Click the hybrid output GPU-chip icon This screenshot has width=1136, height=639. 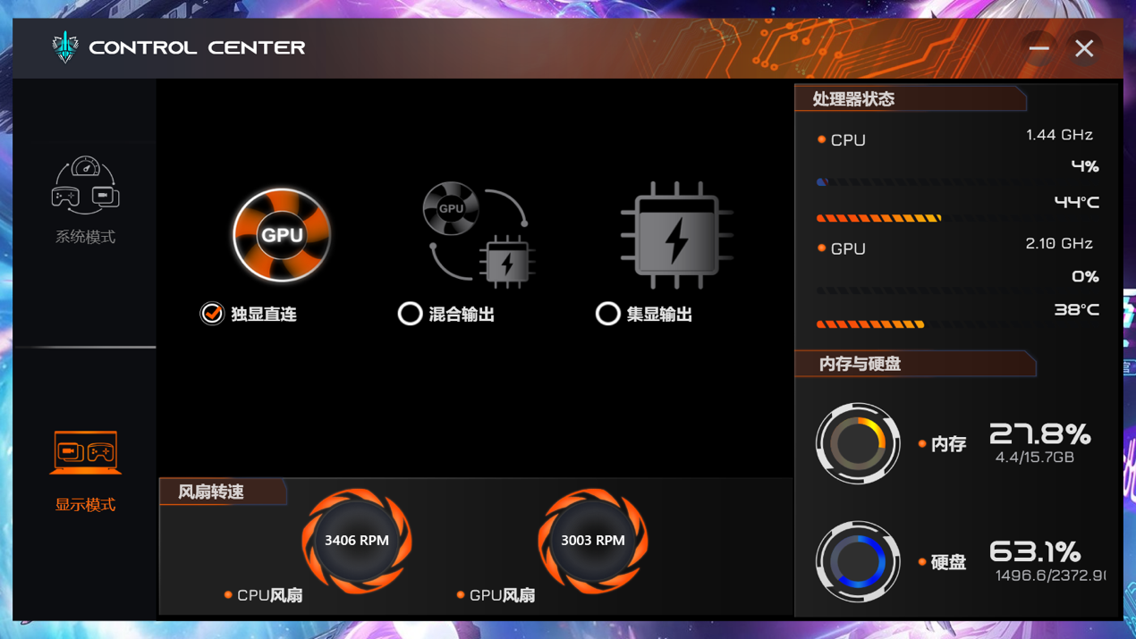point(479,235)
